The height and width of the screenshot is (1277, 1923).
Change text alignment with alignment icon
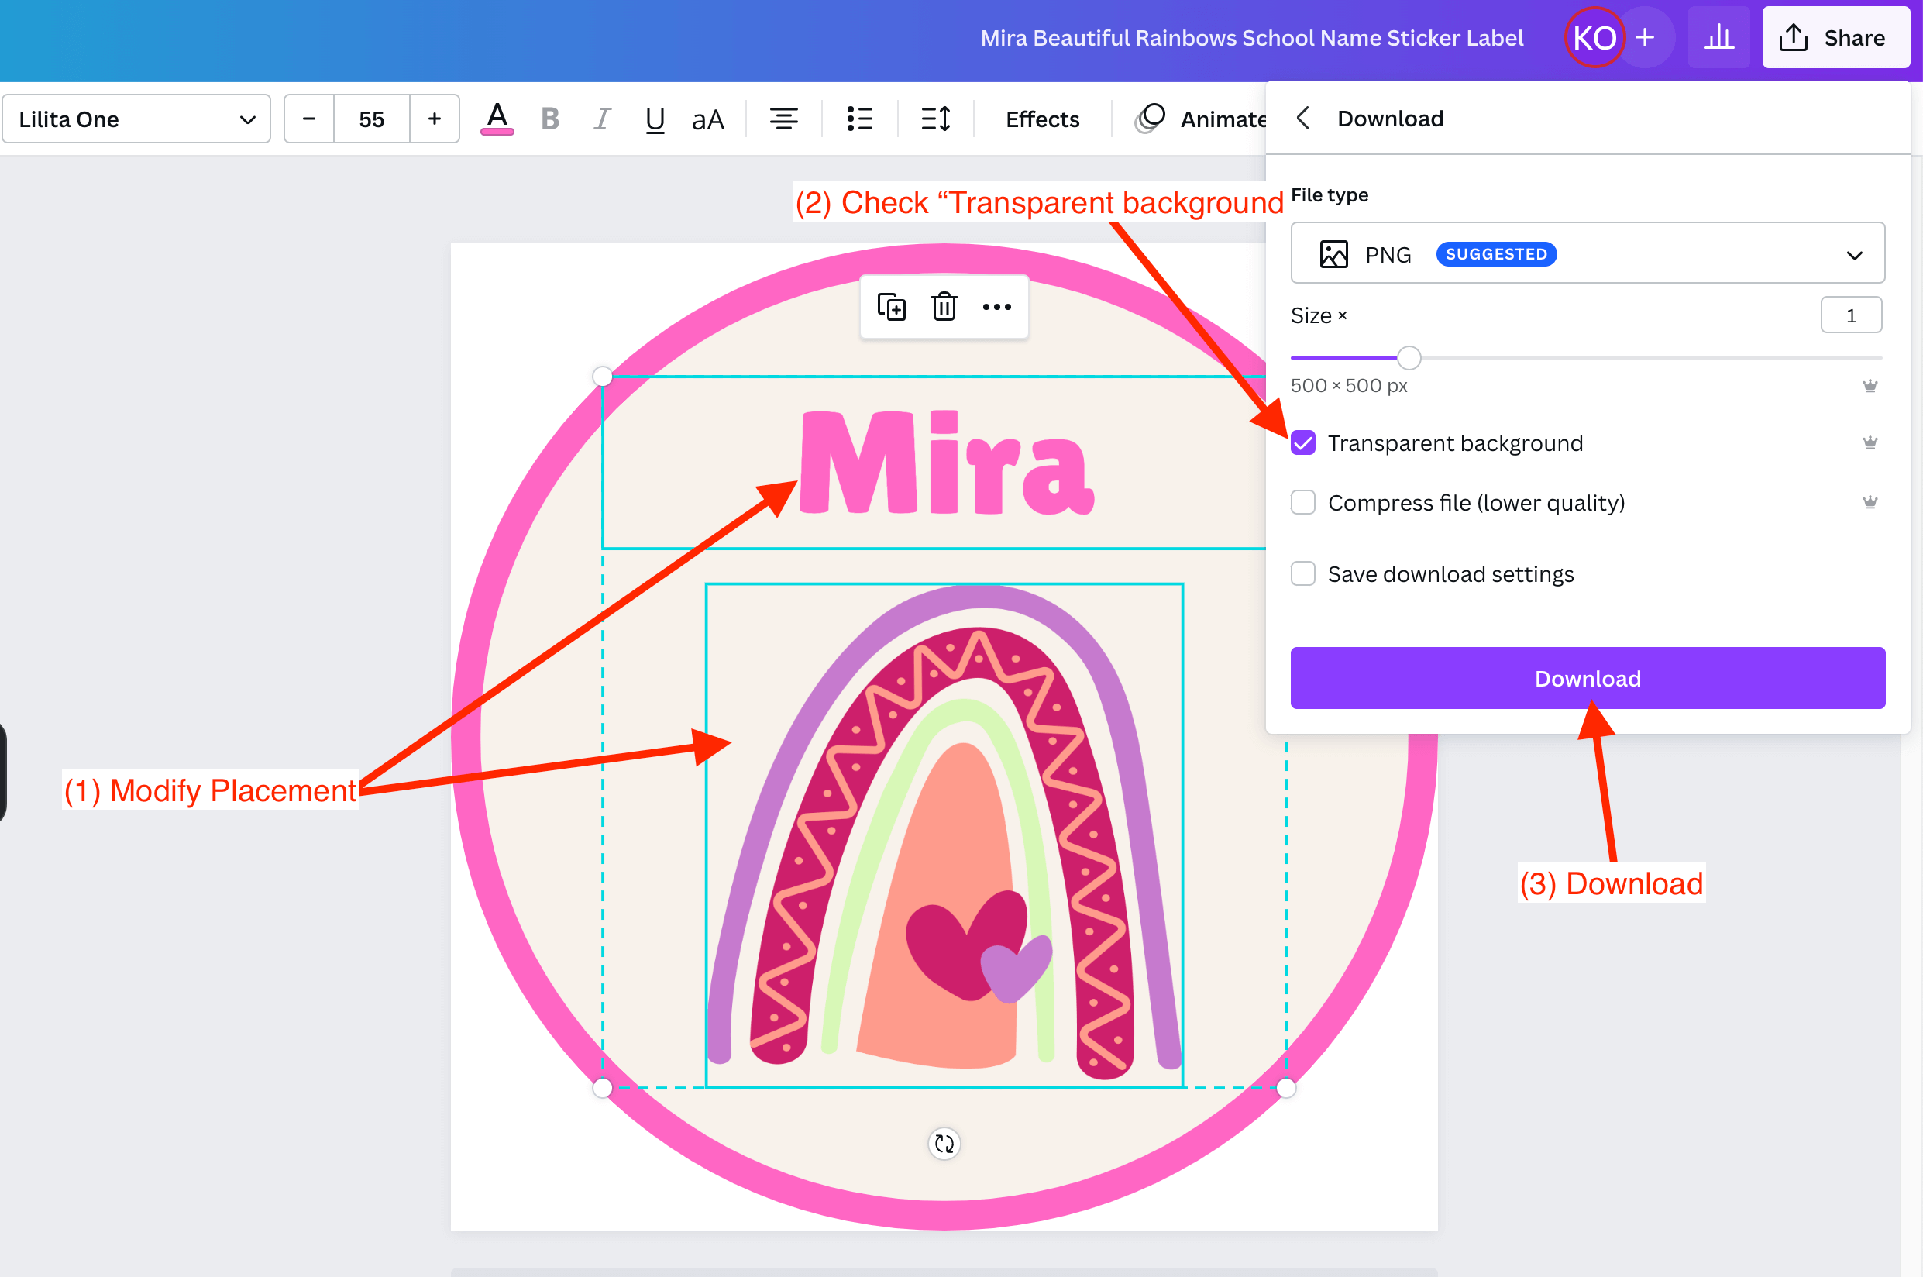(783, 119)
